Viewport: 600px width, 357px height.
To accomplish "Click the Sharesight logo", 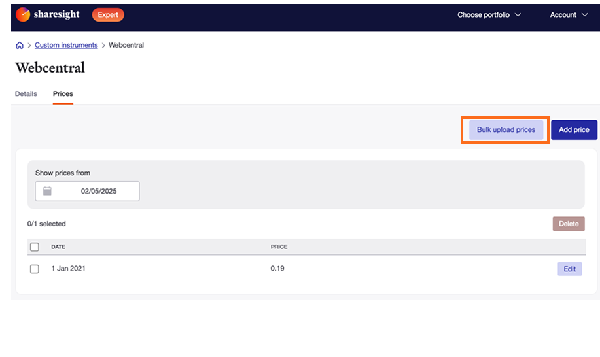I will pos(48,14).
